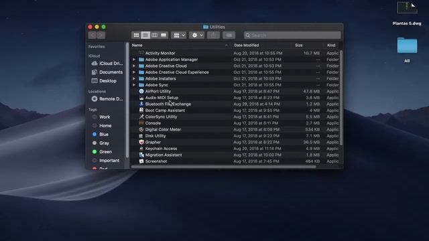Click the vertical scrollbar of the file list
This screenshot has width=429, height=241.
coord(341,98)
